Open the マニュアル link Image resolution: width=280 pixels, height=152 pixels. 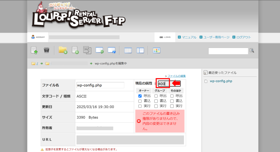[189, 37]
